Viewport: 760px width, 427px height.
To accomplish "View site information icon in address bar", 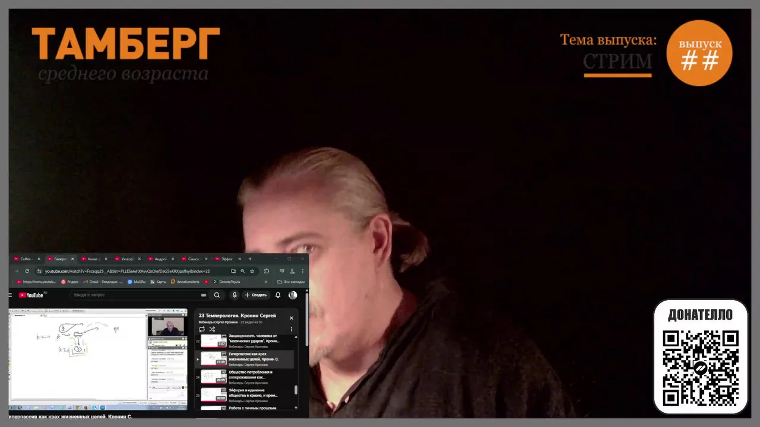I will [x=39, y=271].
